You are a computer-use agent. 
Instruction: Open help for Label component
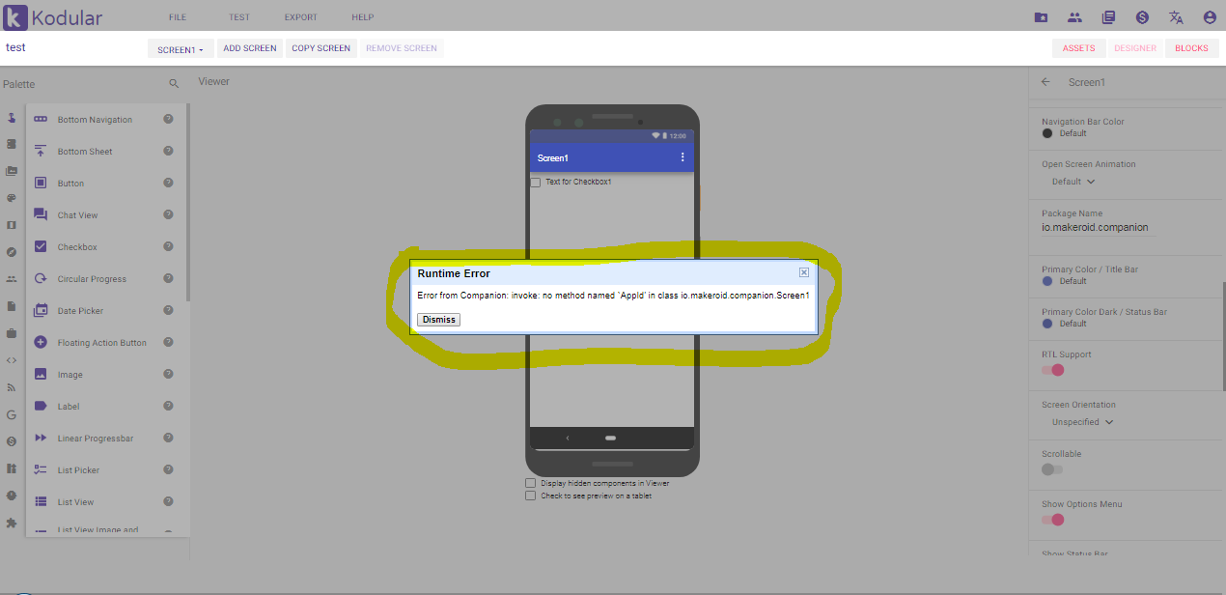point(168,406)
